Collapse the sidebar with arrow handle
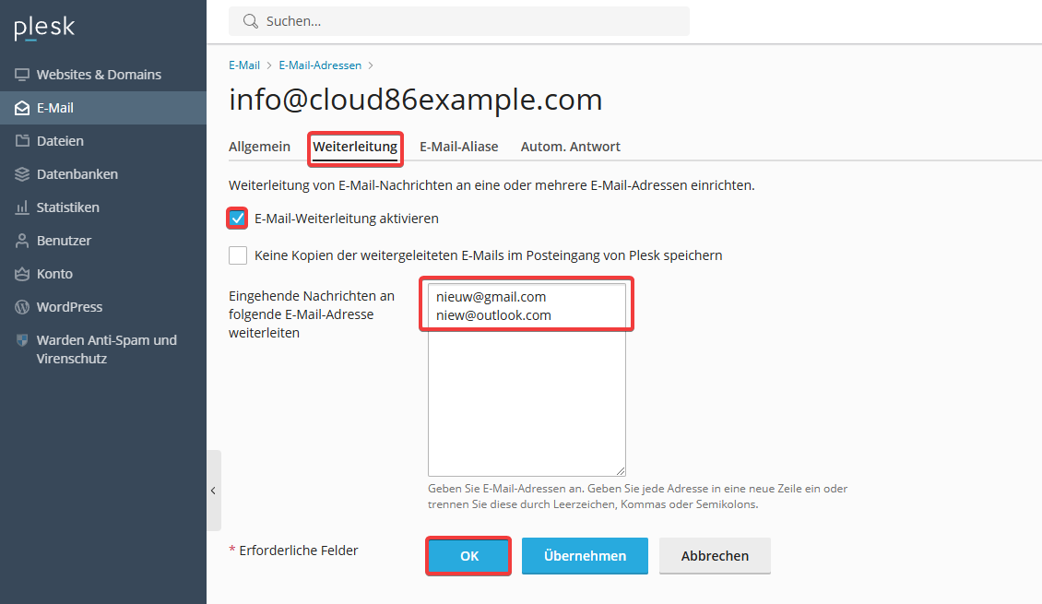 [213, 491]
